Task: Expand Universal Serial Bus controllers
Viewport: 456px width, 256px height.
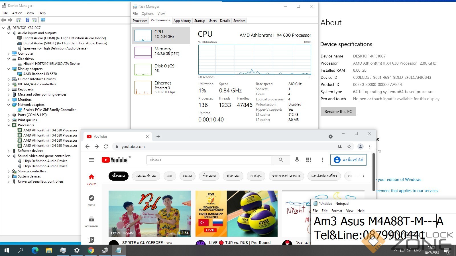Action: pos(9,181)
